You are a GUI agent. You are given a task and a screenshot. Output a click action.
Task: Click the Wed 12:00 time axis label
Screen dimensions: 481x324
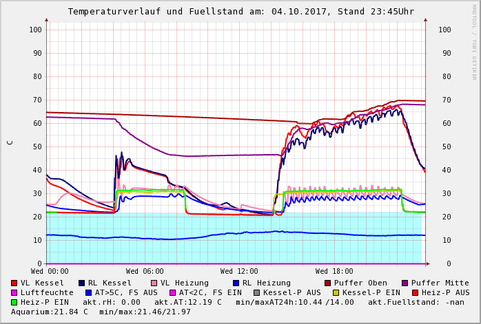coord(239,272)
